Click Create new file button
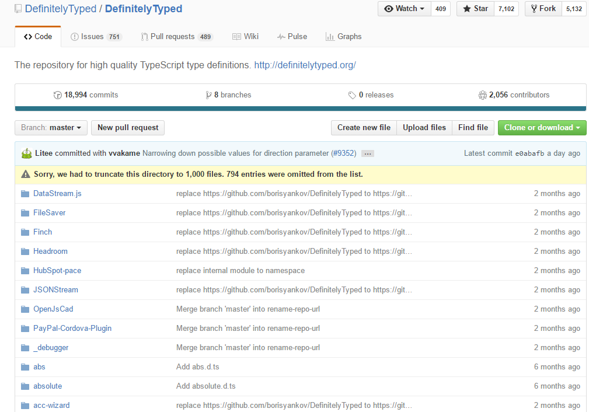 click(x=364, y=128)
